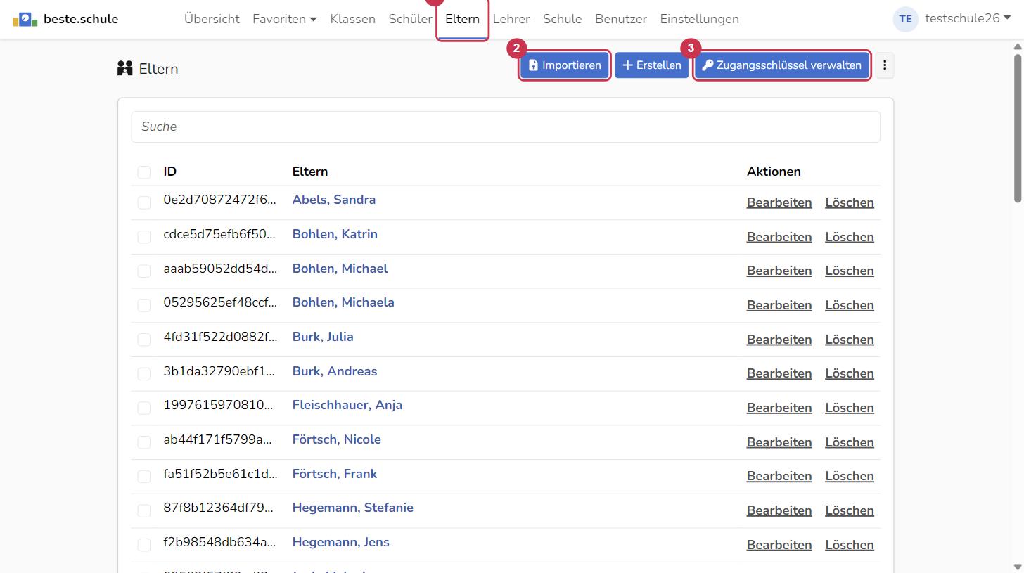Open the testschule26 account dropdown
Image resolution: width=1024 pixels, height=573 pixels.
coord(968,19)
